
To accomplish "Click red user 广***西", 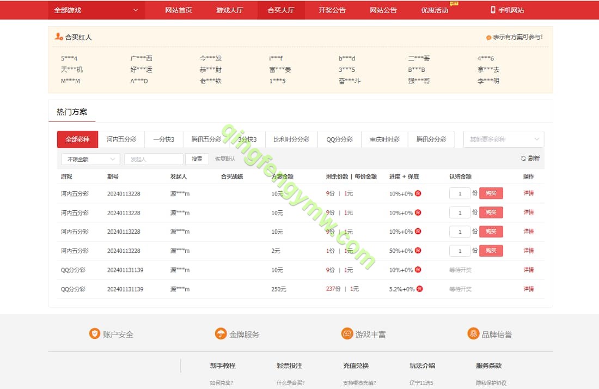I will [x=142, y=58].
